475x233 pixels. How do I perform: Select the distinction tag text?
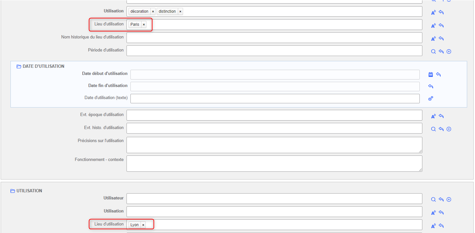pyautogui.click(x=167, y=11)
